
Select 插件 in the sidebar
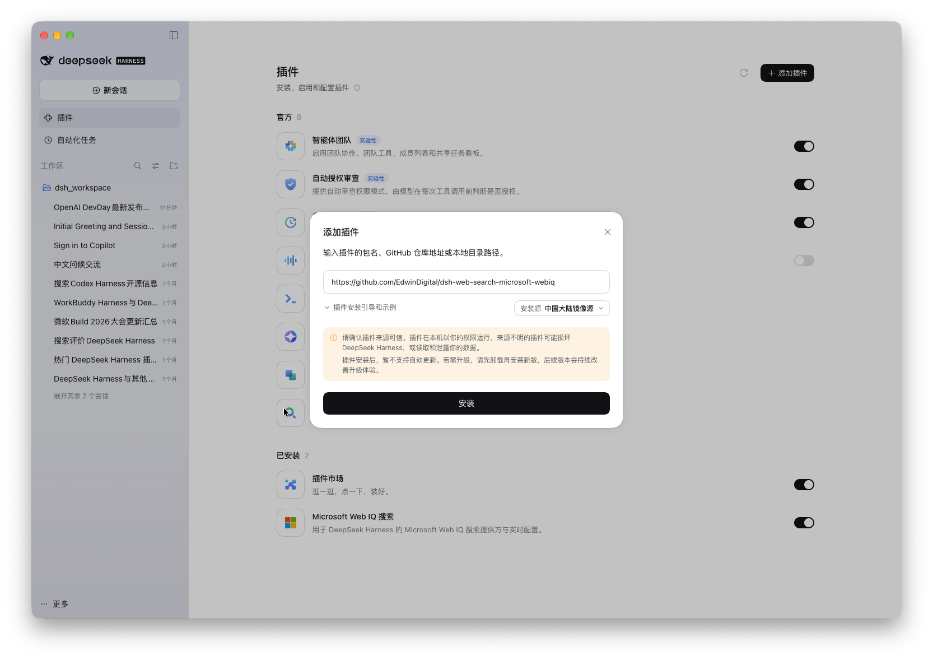(x=110, y=118)
